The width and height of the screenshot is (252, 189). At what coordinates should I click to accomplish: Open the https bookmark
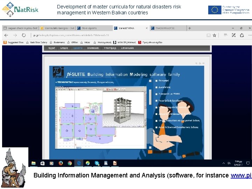point(85,42)
